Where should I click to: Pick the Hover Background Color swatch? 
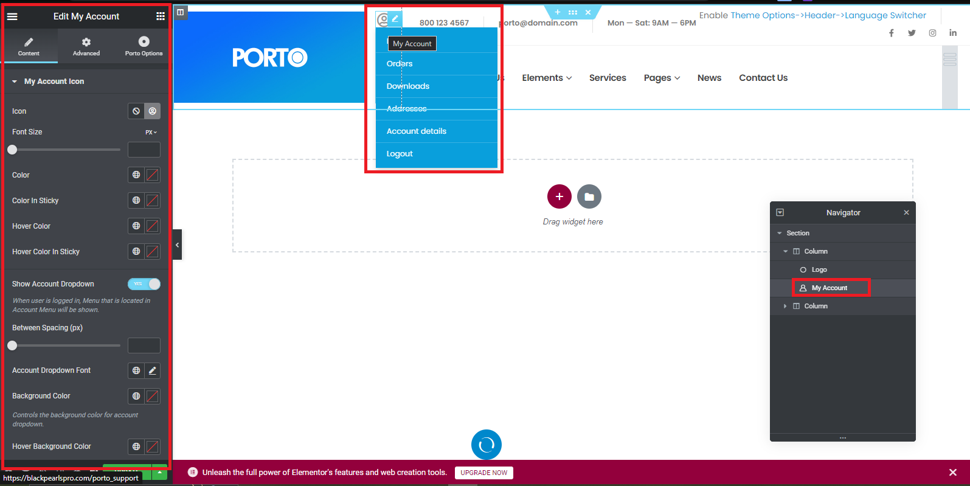(x=153, y=446)
